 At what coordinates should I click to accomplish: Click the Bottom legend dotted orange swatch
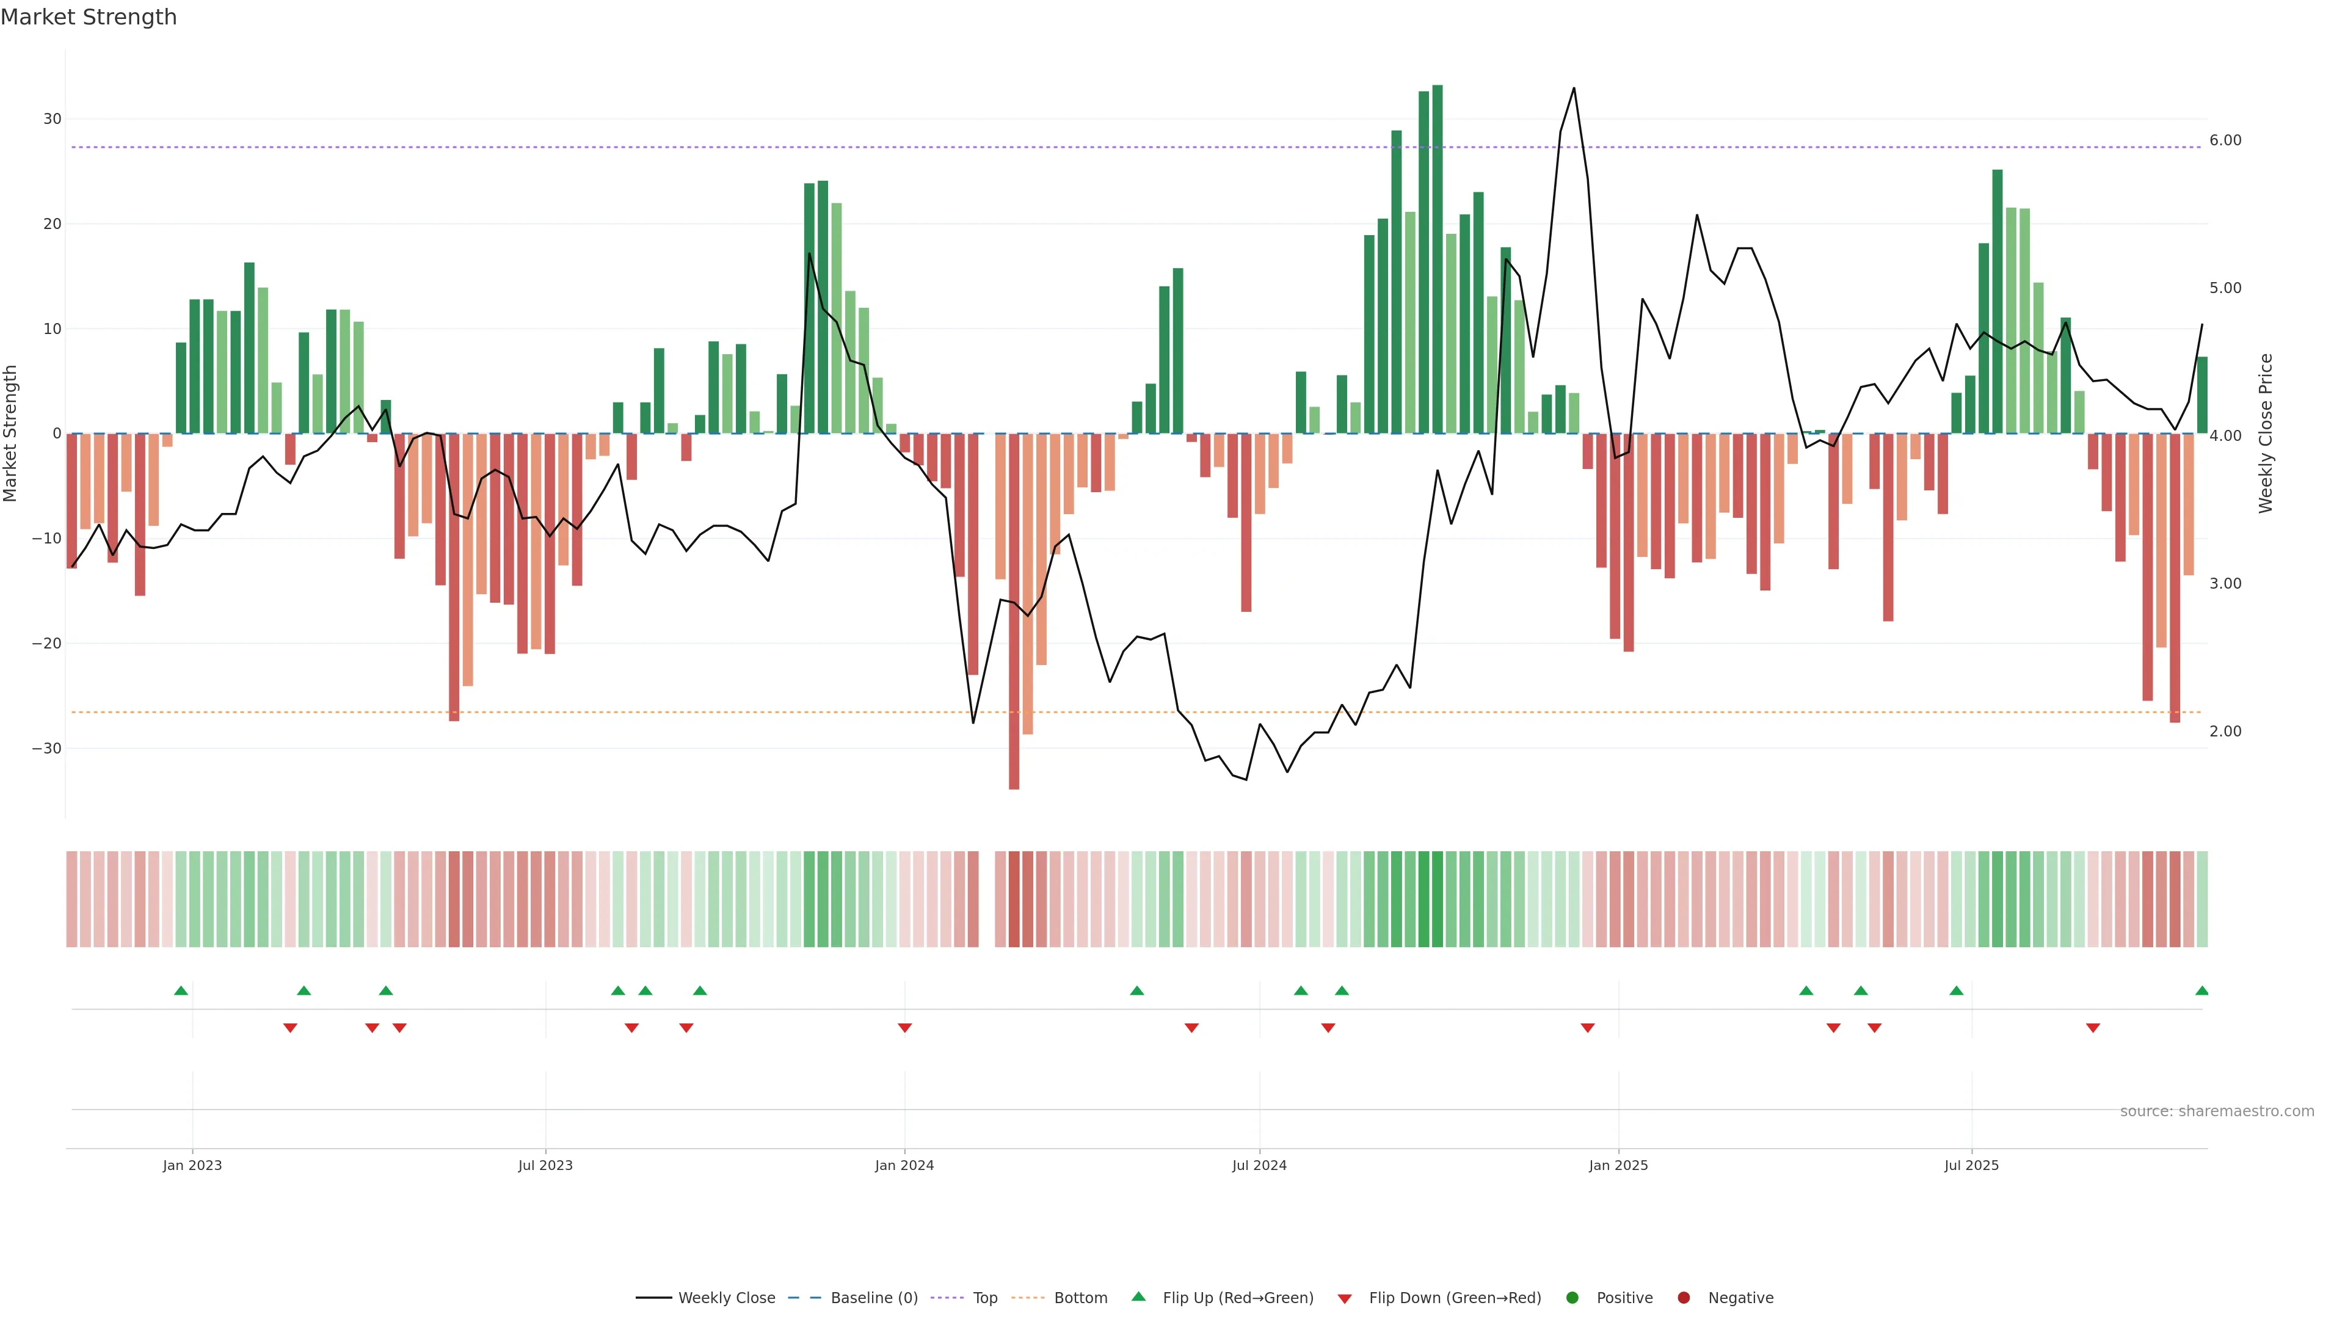click(x=1028, y=1298)
